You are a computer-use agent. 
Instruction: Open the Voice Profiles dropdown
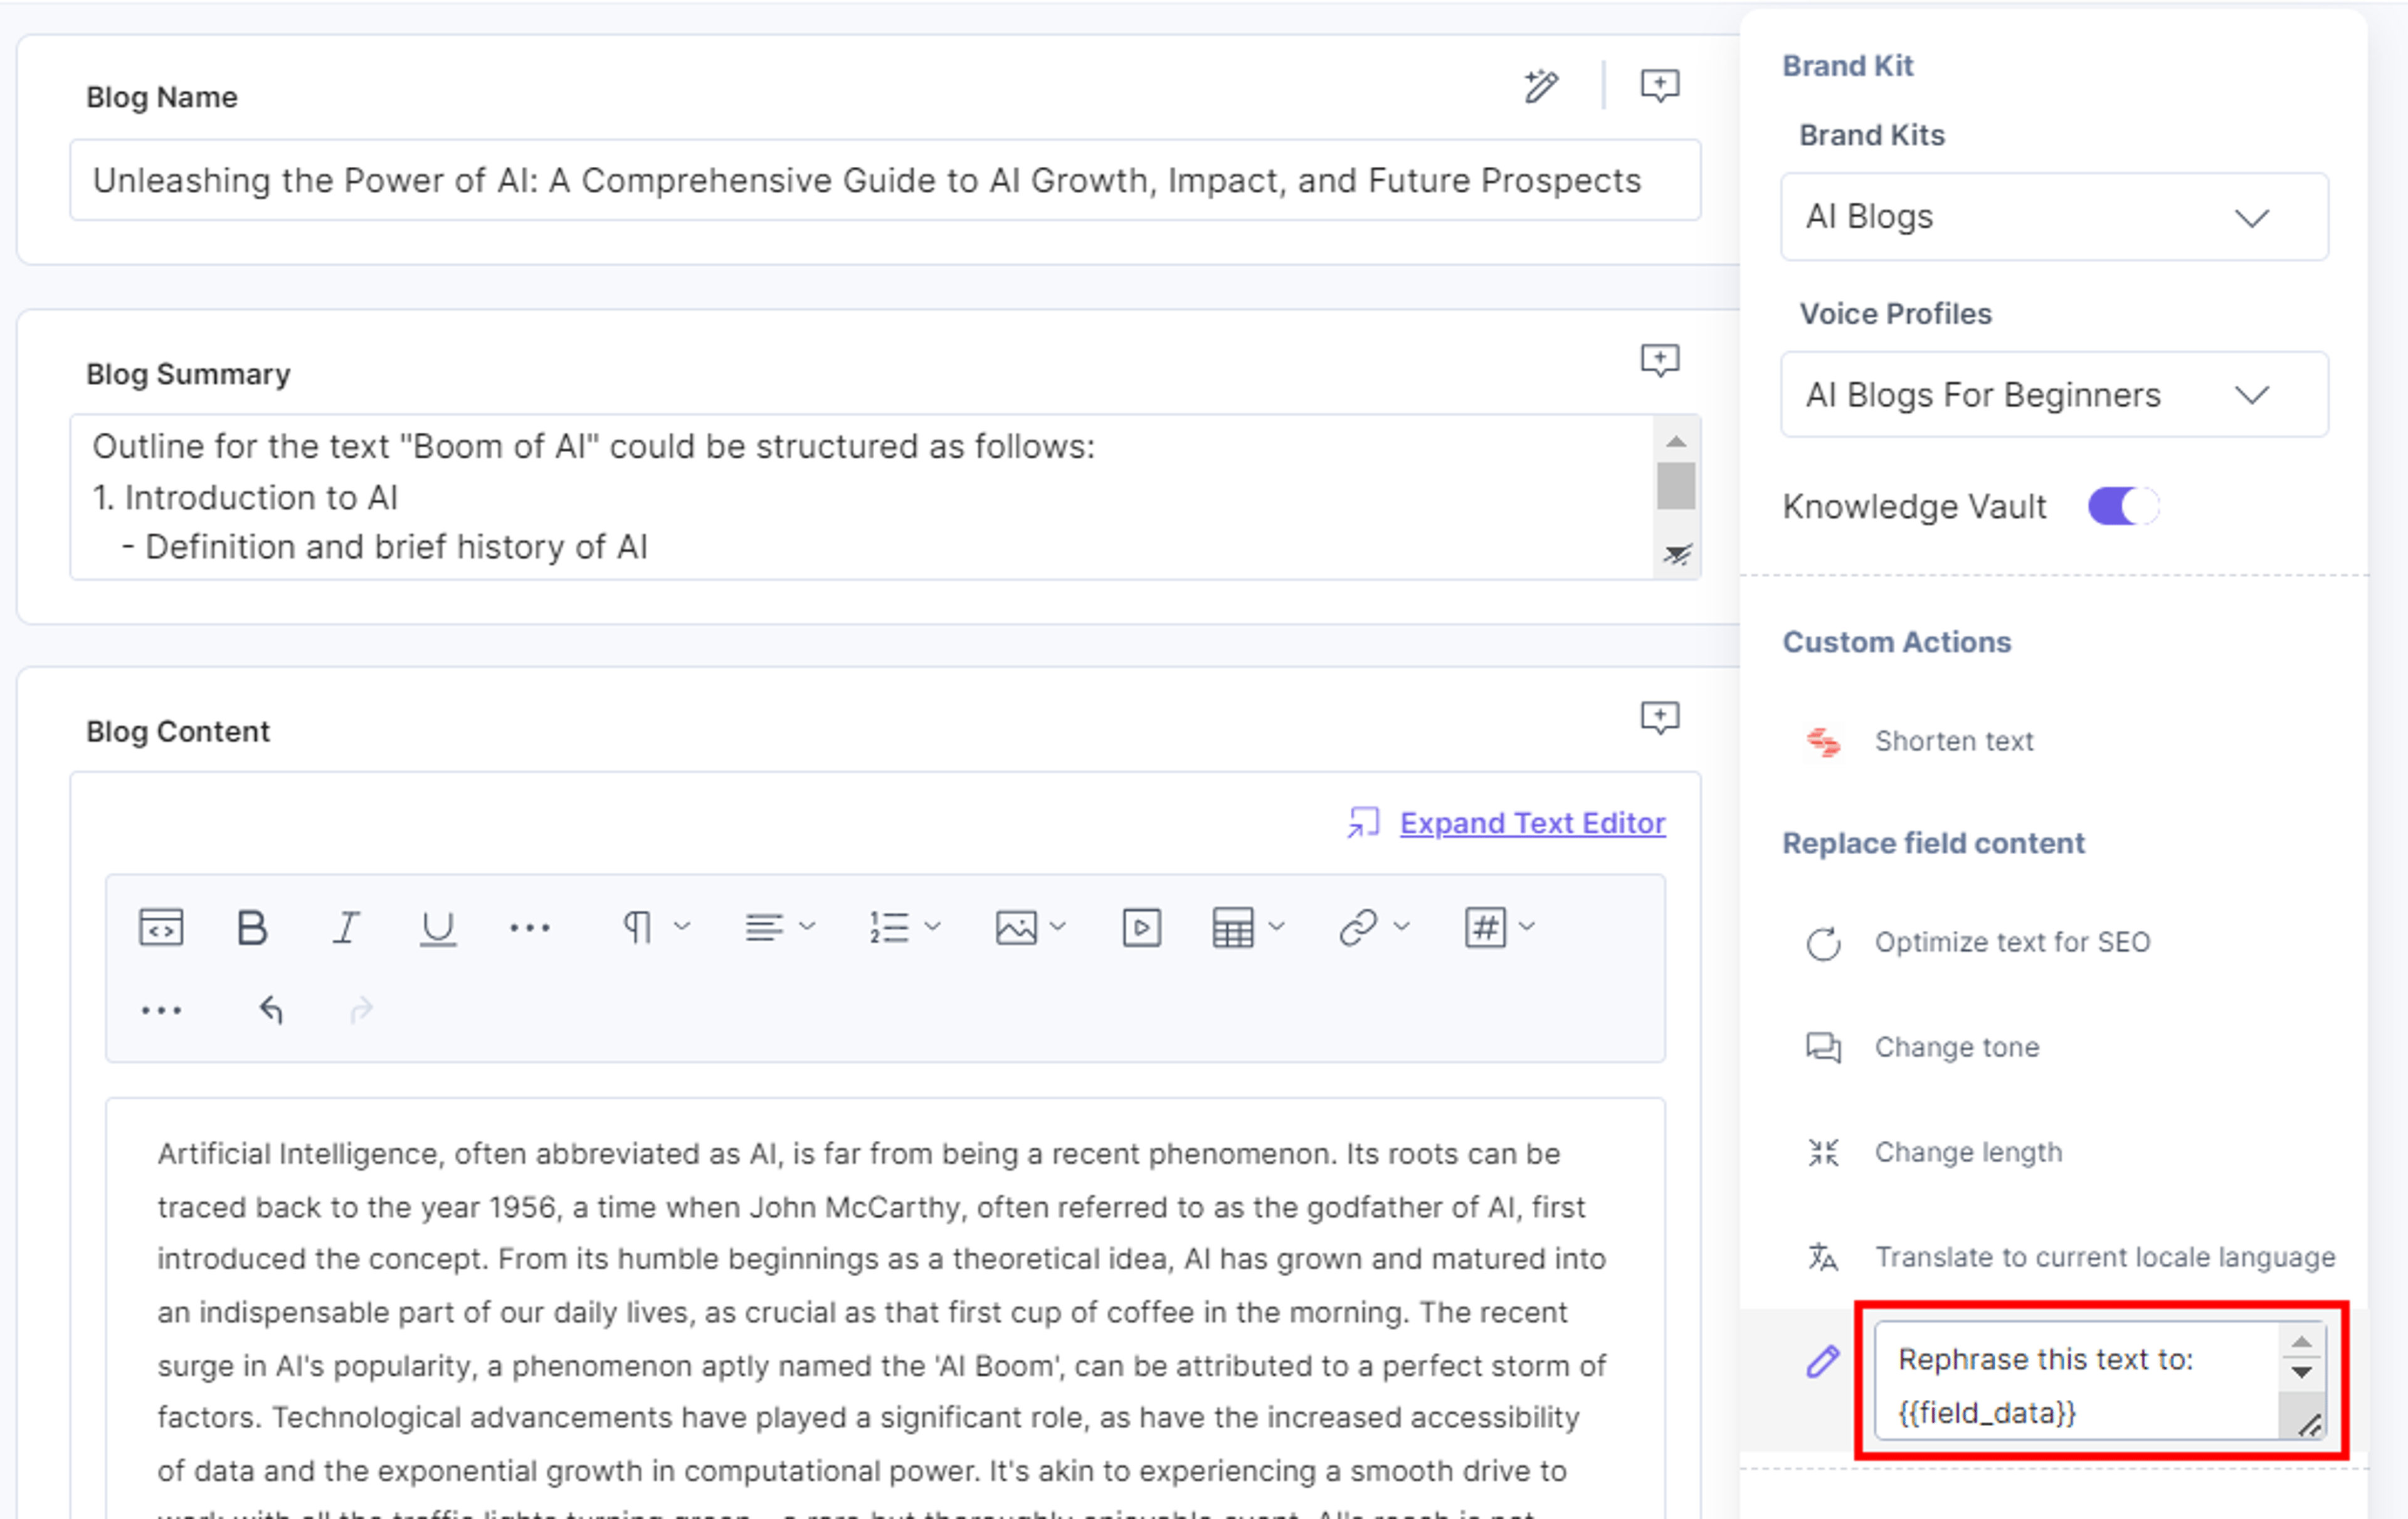tap(2054, 395)
